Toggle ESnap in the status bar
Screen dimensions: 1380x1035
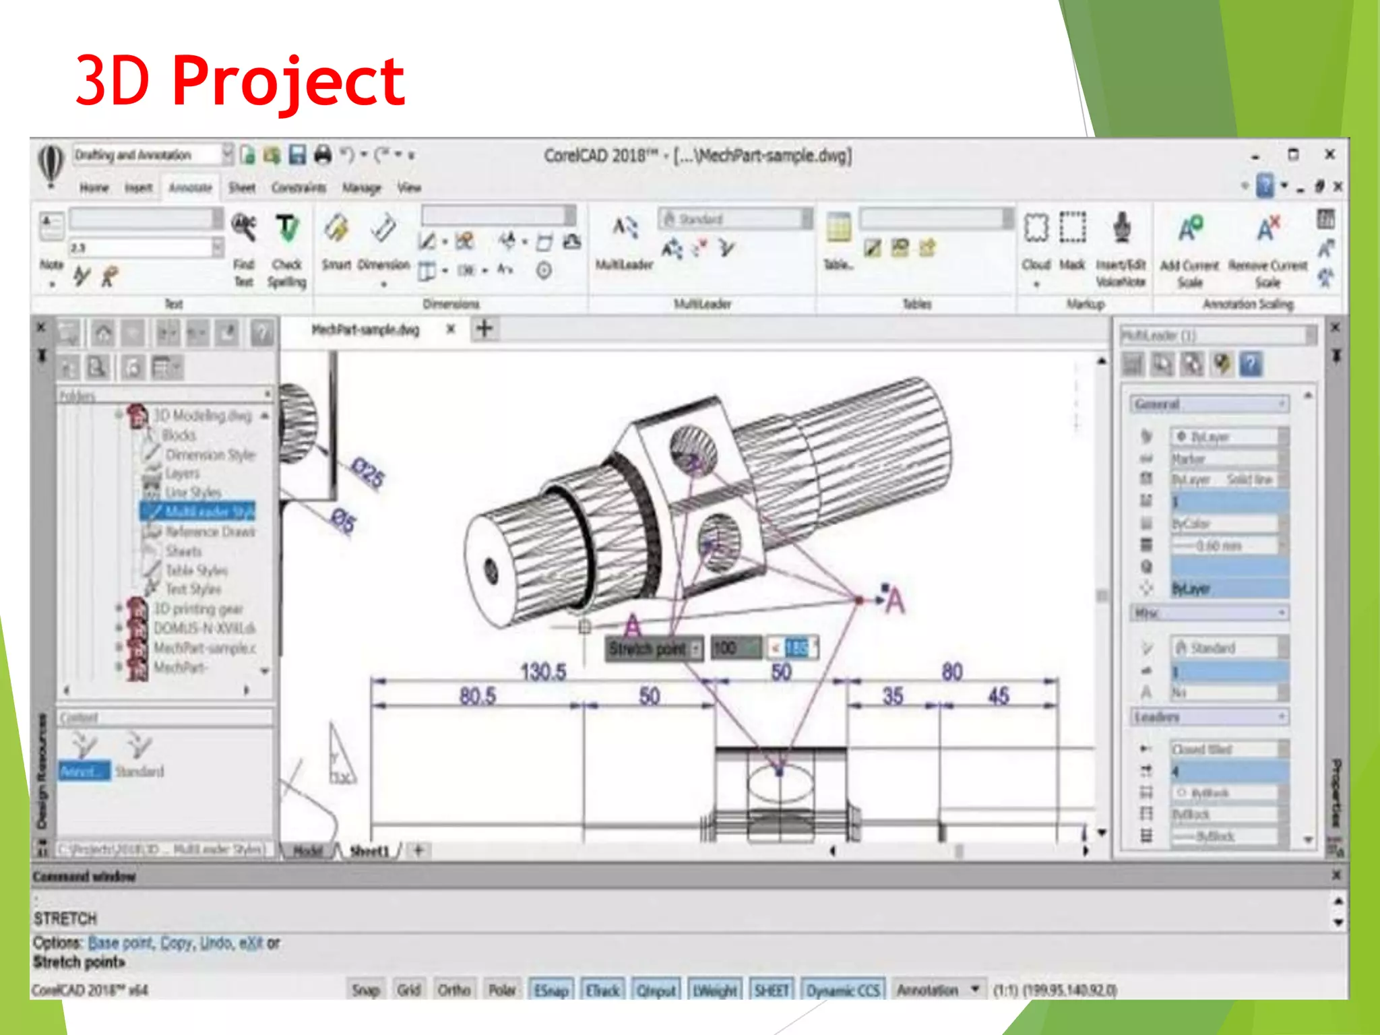coord(551,990)
